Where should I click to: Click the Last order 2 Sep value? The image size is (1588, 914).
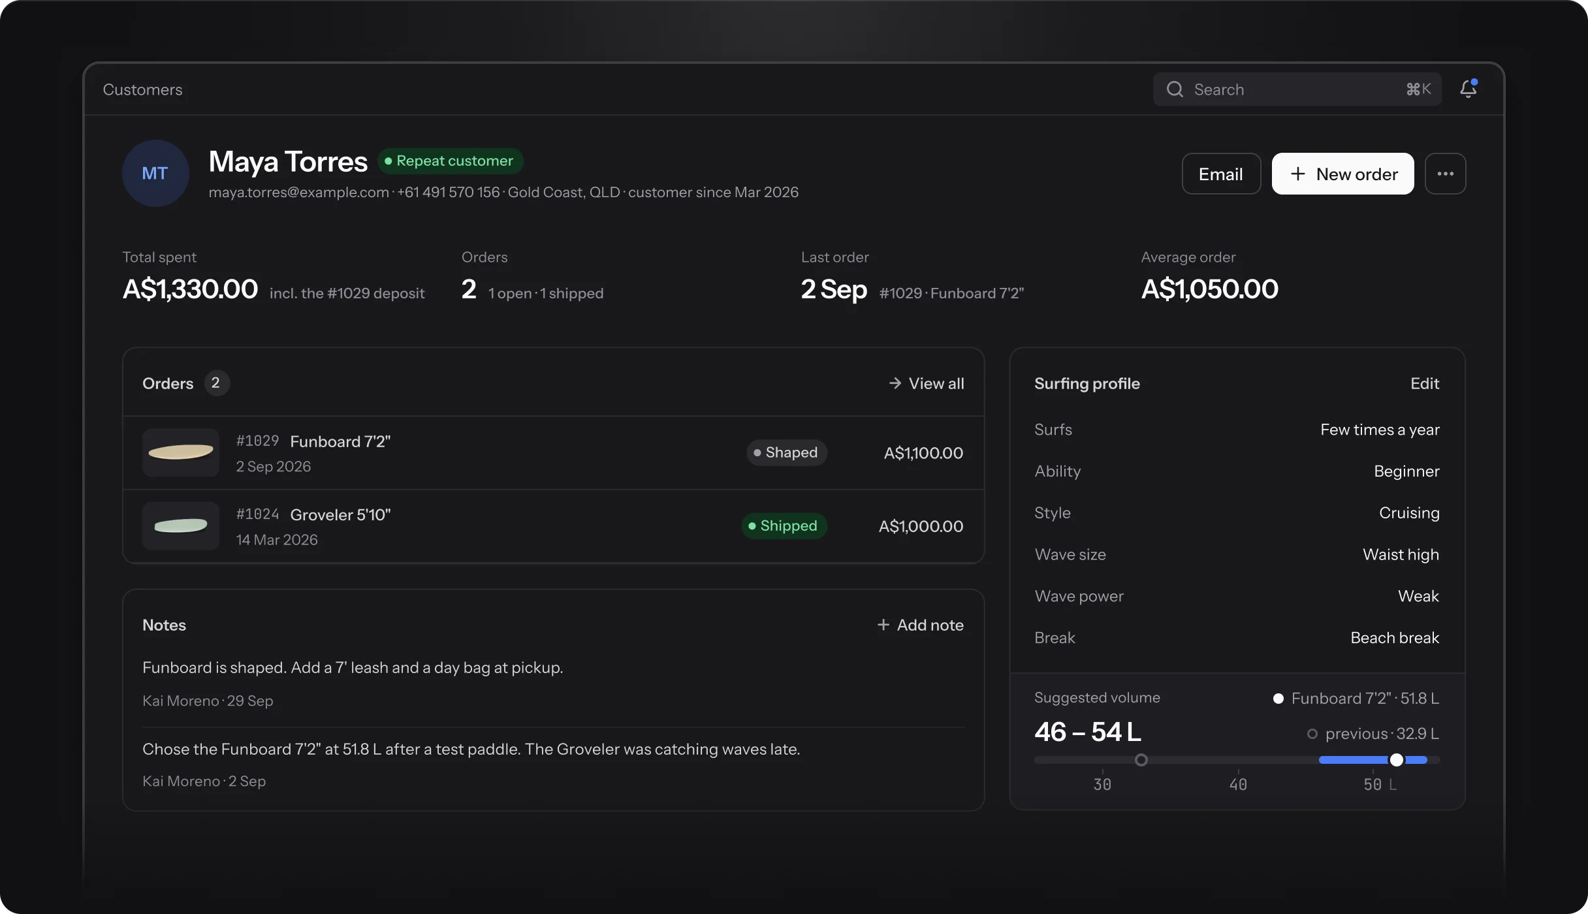[834, 289]
